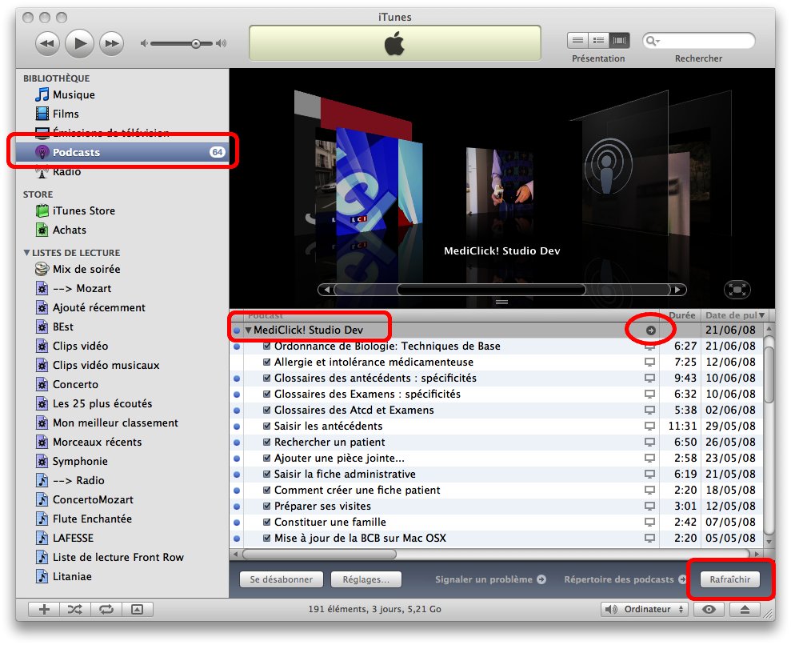Skip back to the previous track
Screen dimensions: 791x645
click(x=47, y=43)
